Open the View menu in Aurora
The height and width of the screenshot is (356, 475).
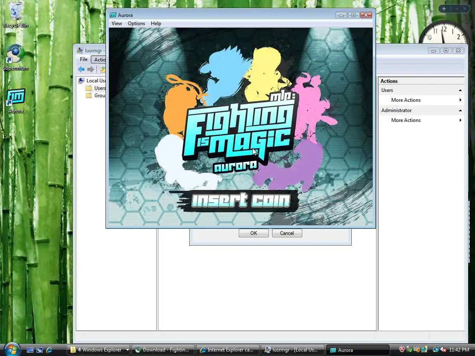[x=117, y=23]
